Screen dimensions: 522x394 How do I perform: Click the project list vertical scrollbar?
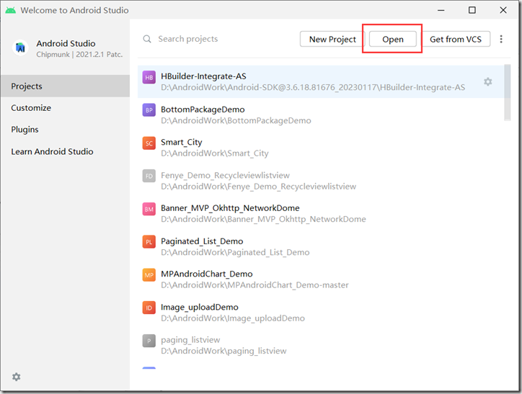[508, 94]
